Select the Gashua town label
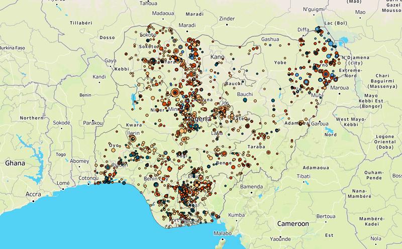 click(269, 39)
